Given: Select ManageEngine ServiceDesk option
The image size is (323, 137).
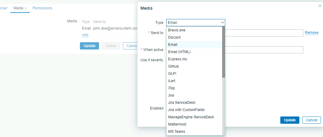Looking at the screenshot, I should (x=191, y=117).
